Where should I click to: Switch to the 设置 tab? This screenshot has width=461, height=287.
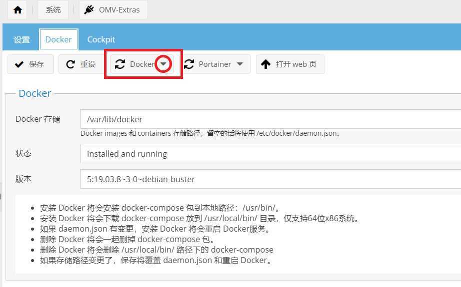tap(22, 39)
